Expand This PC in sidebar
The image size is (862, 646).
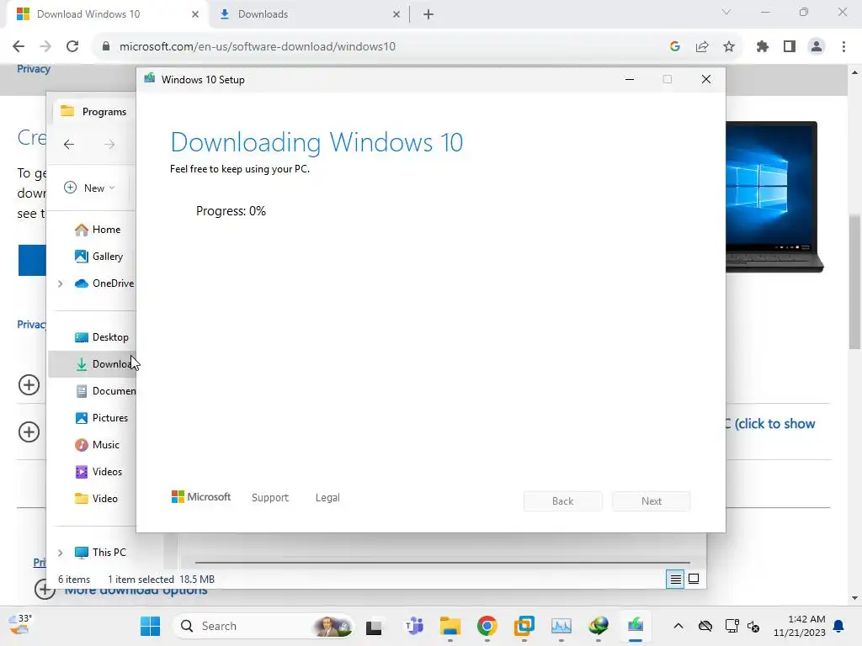click(61, 553)
